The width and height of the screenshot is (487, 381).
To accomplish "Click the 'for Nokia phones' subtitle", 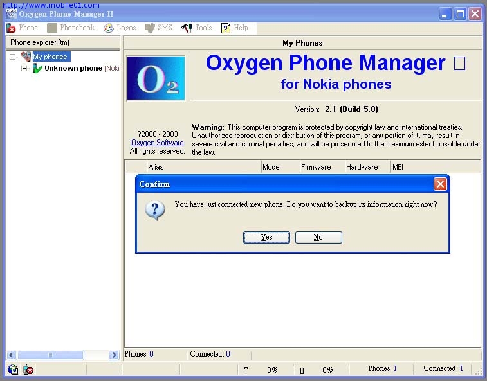I will 336,84.
